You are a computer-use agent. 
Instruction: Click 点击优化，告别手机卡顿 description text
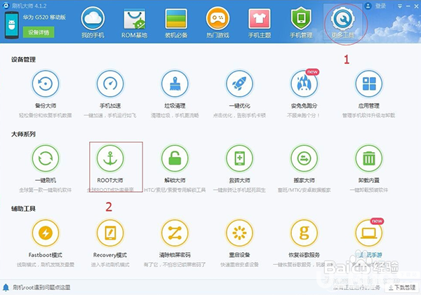coord(239,116)
